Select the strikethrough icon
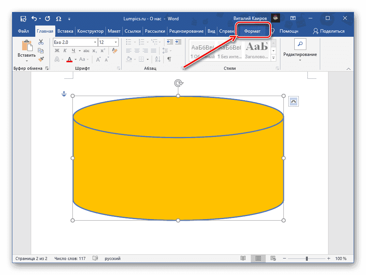Image resolution: width=366 pixels, height=275 pixels. point(87,50)
